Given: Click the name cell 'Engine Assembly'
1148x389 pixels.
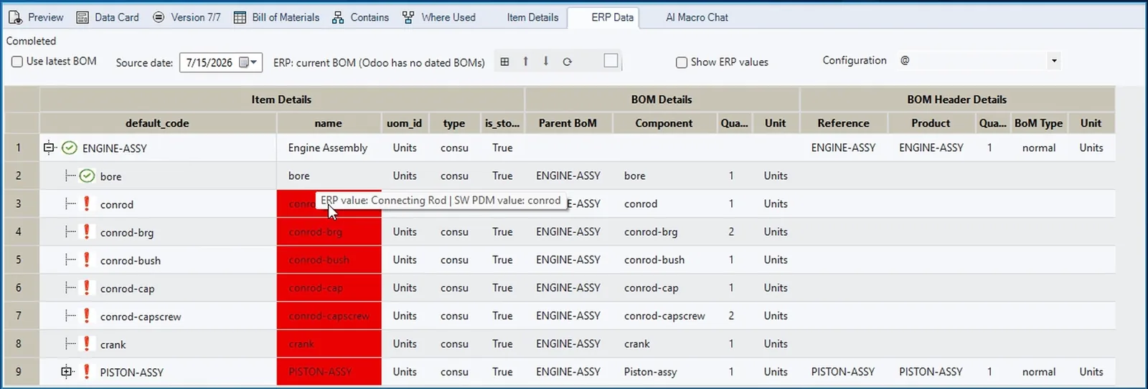Looking at the screenshot, I should 328,148.
